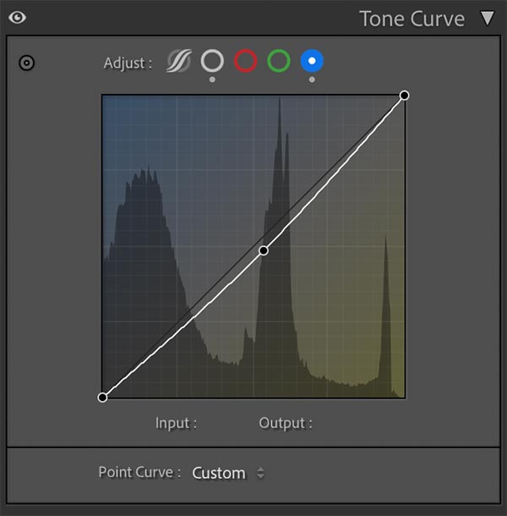This screenshot has height=516, width=507.
Task: Click the Point Curve label
Action: [139, 472]
